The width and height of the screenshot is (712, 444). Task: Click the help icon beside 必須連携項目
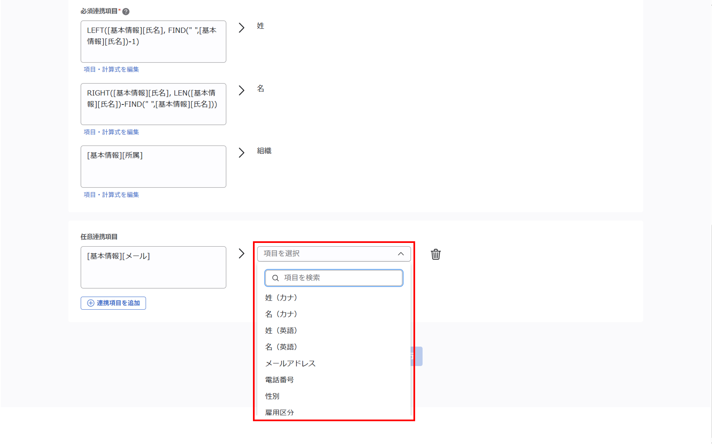pyautogui.click(x=126, y=12)
